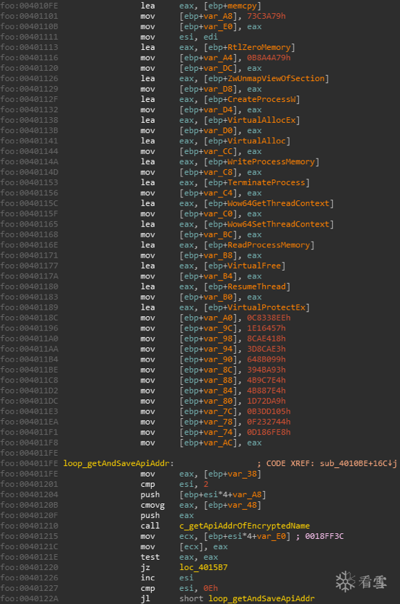Click the mov [ecx], eax instruction
The image size is (400, 604).
point(184,547)
